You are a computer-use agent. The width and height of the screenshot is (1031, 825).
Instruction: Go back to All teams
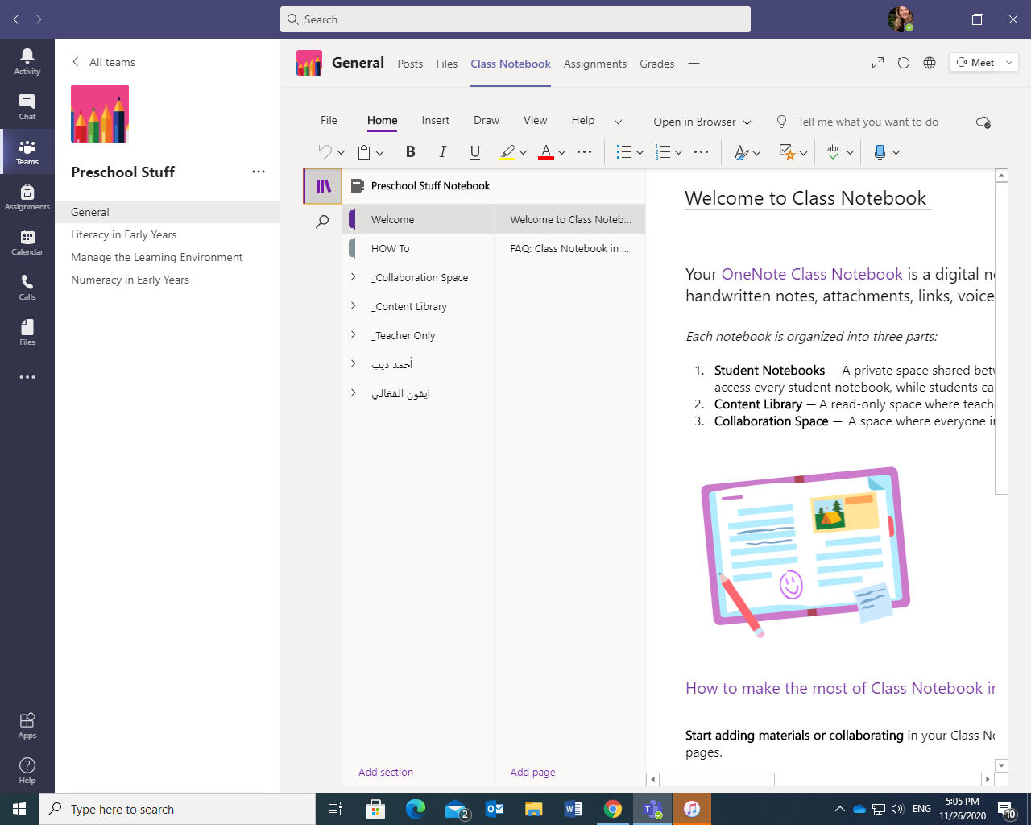pos(103,62)
